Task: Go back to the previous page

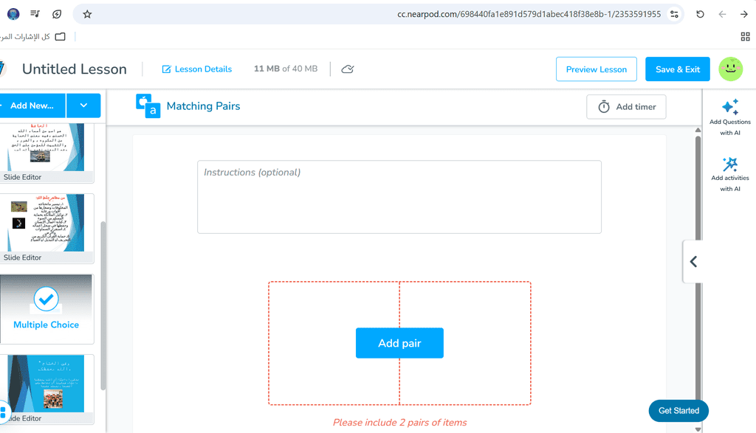Action: pos(722,14)
